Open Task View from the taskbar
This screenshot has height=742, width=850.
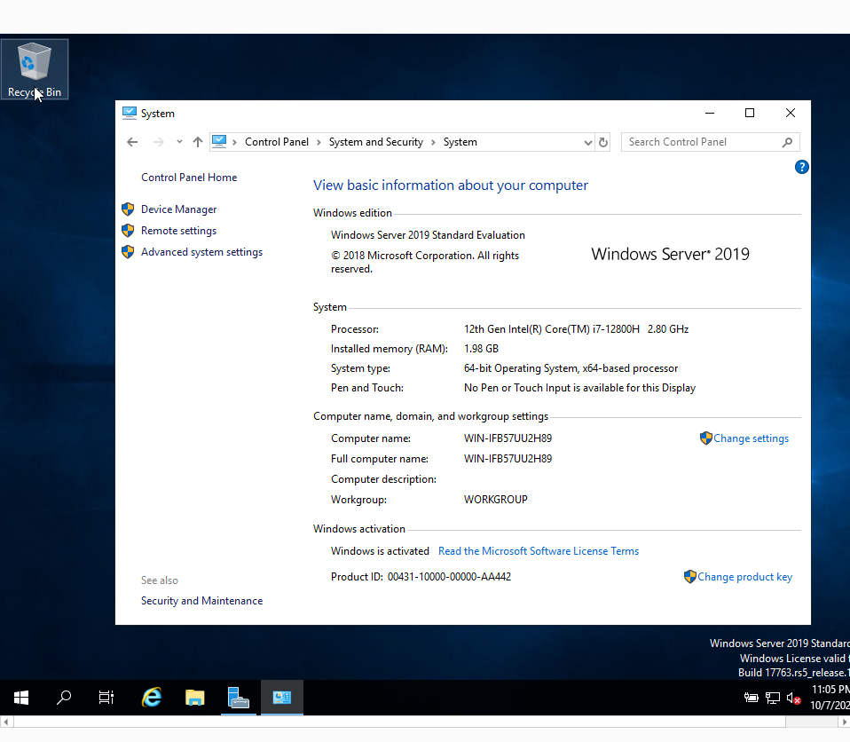(106, 697)
